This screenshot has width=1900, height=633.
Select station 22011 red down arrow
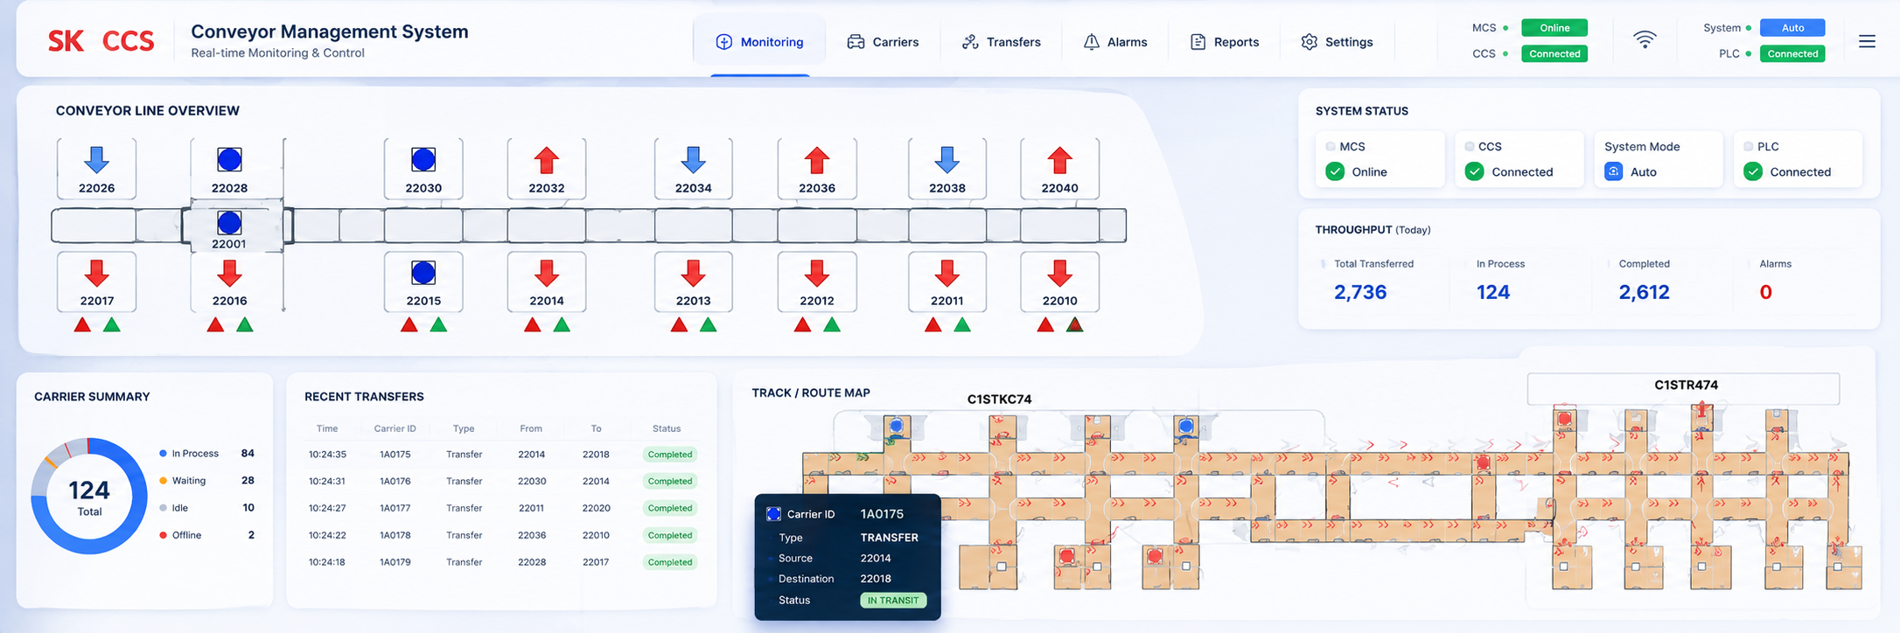(x=947, y=274)
